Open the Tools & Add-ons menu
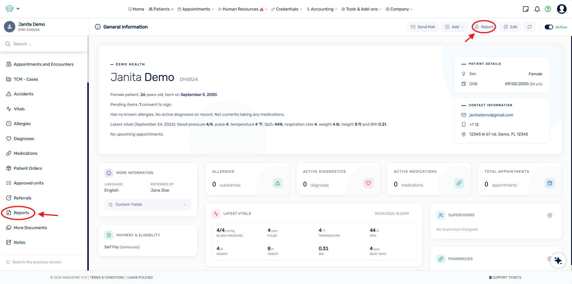 pos(361,9)
